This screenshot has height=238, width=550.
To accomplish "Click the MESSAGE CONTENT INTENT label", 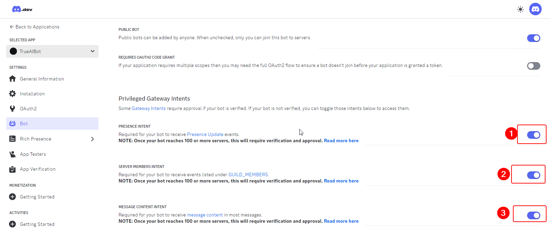I will coord(143,207).
